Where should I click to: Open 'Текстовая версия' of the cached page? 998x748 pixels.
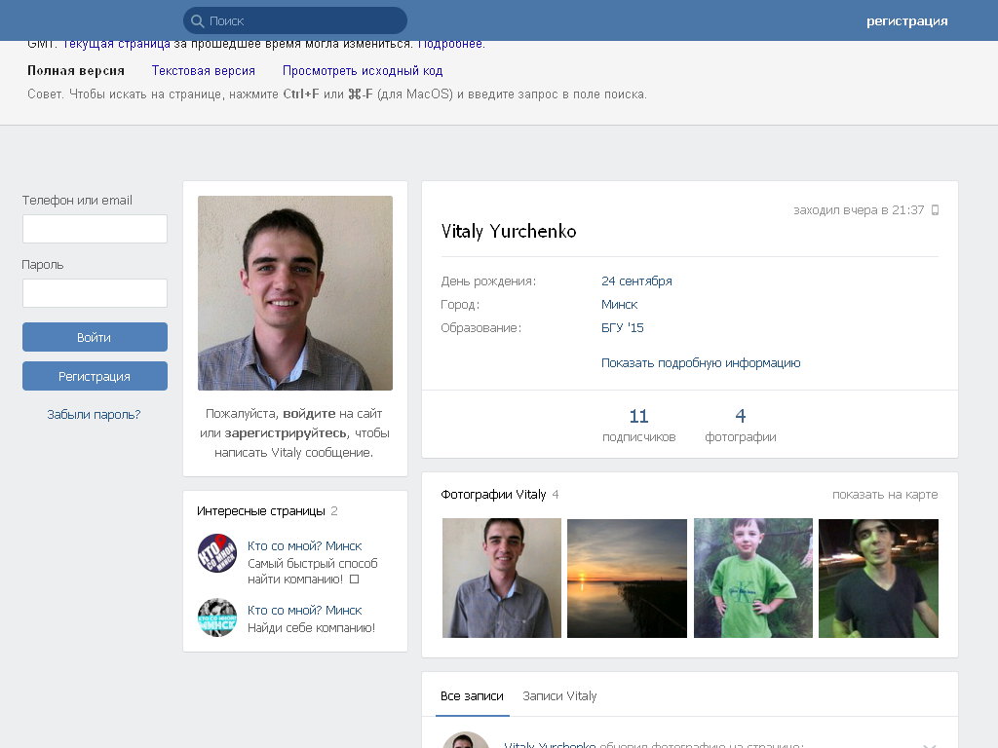203,71
